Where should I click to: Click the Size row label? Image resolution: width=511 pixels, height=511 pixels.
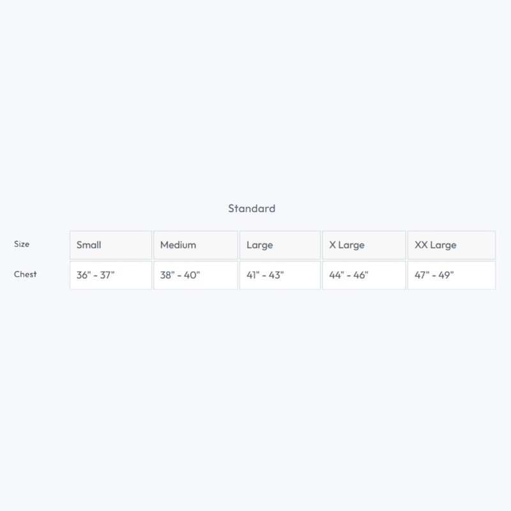(x=22, y=244)
